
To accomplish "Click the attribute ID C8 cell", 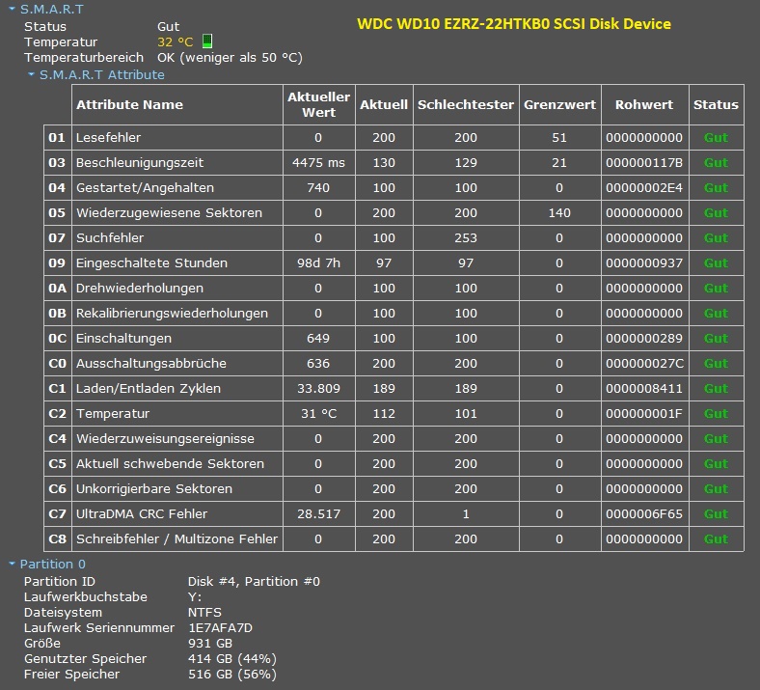I will pyautogui.click(x=57, y=539).
